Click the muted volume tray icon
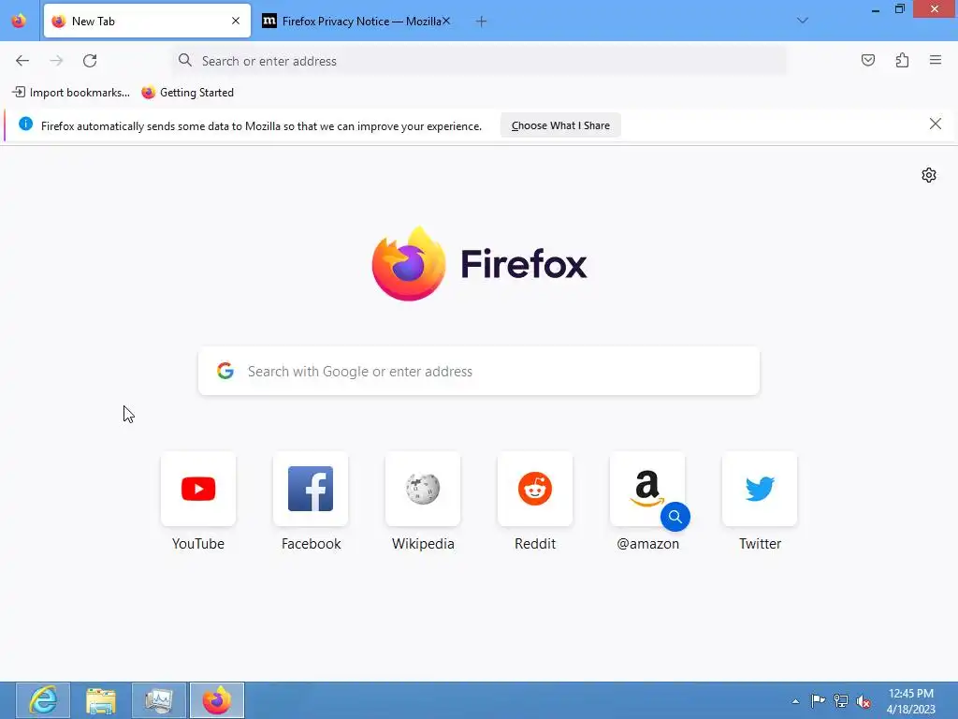Screen dimensions: 958x719 click(x=864, y=701)
